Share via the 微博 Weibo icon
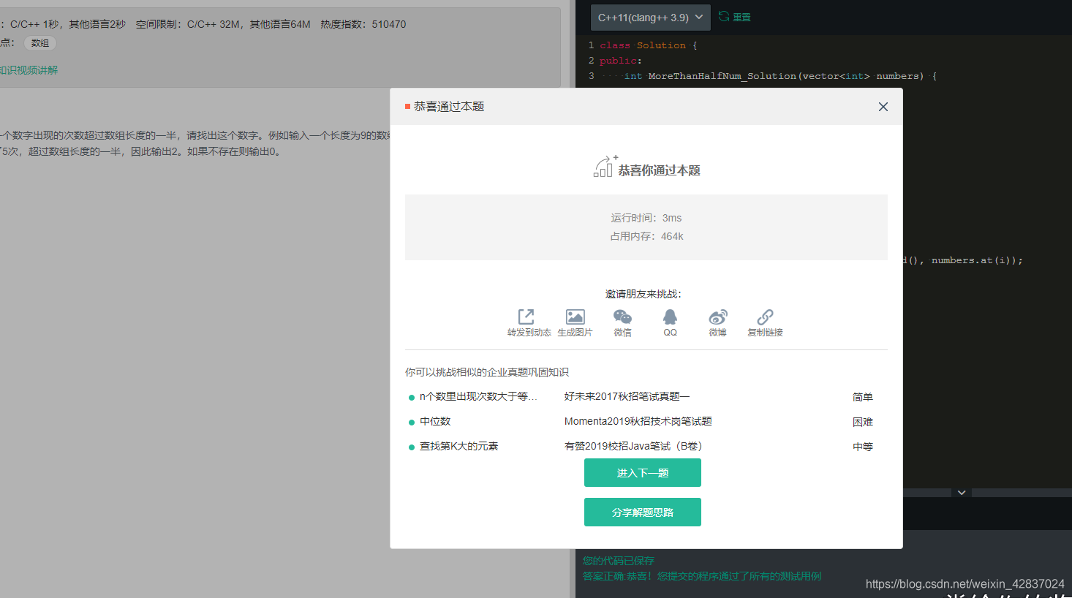This screenshot has width=1072, height=598. [x=718, y=317]
